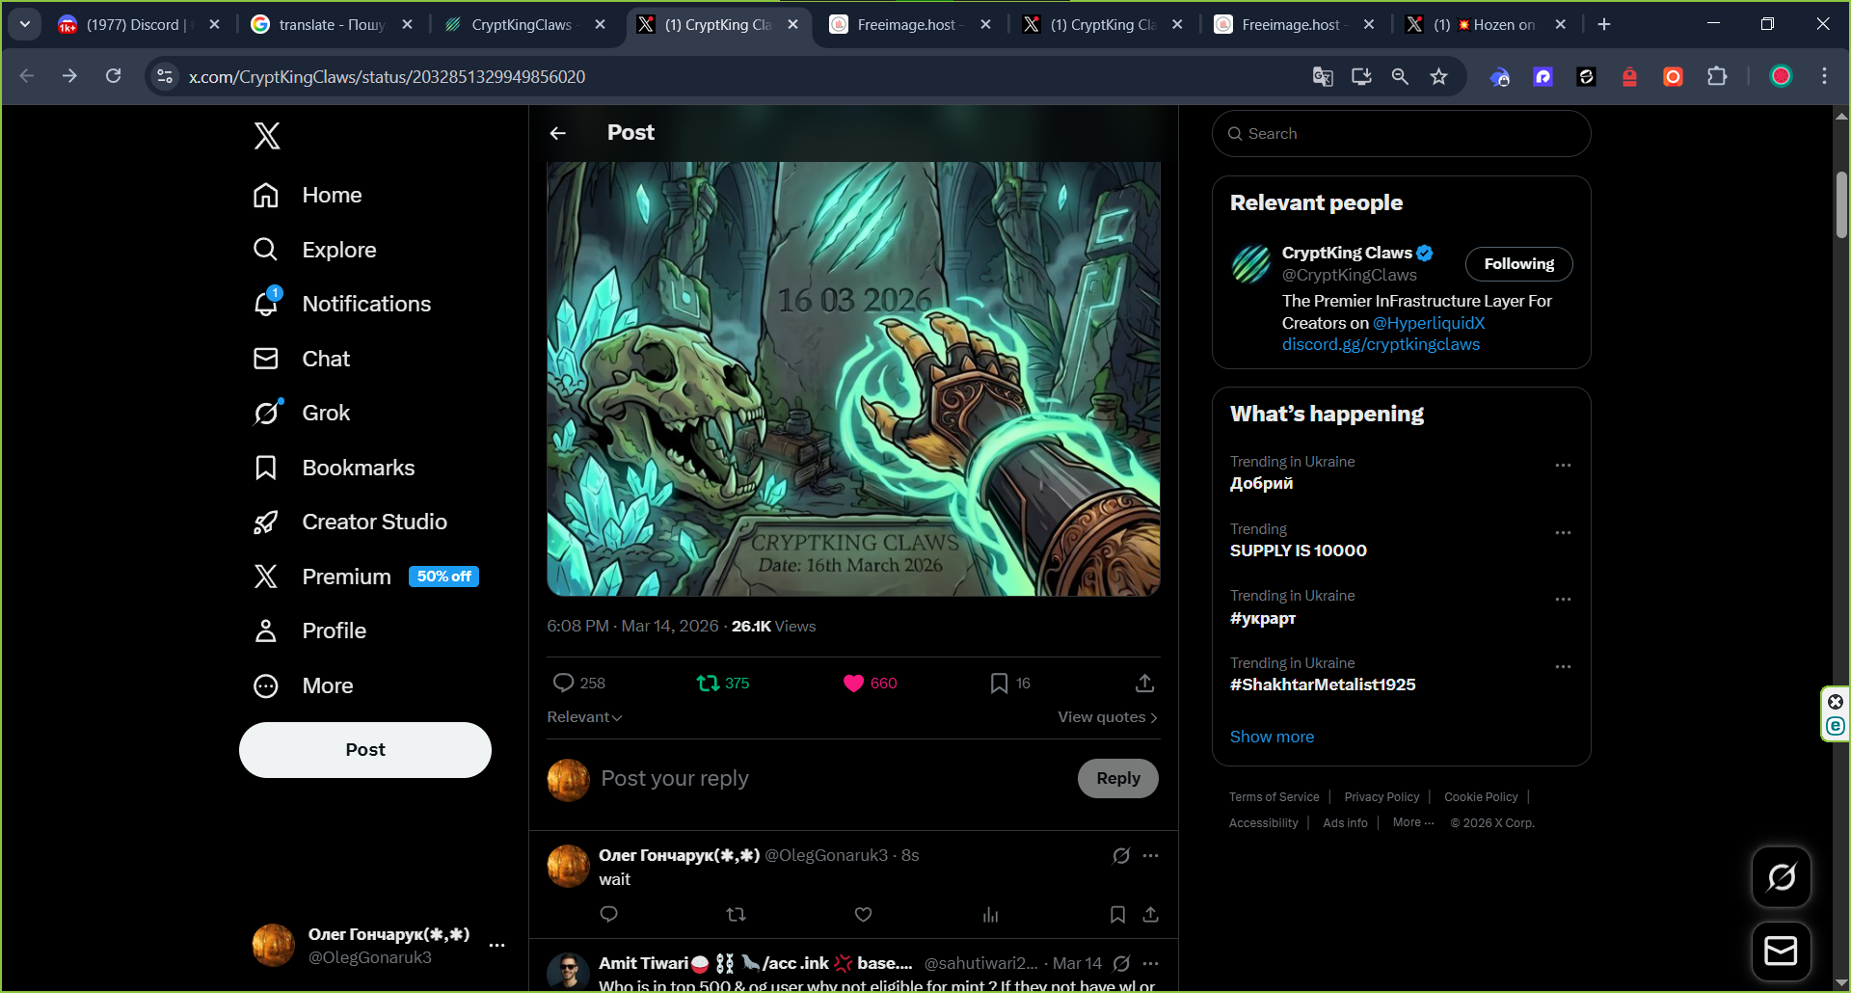This screenshot has width=1851, height=993.
Task: Open more options on the 'wait' reply
Action: 1150,855
